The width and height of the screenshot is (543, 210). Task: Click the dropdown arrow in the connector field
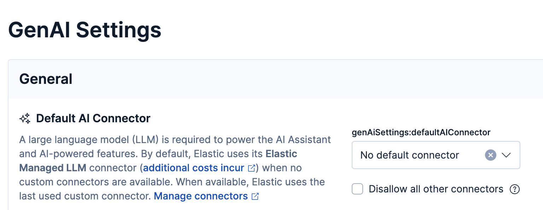click(x=507, y=155)
